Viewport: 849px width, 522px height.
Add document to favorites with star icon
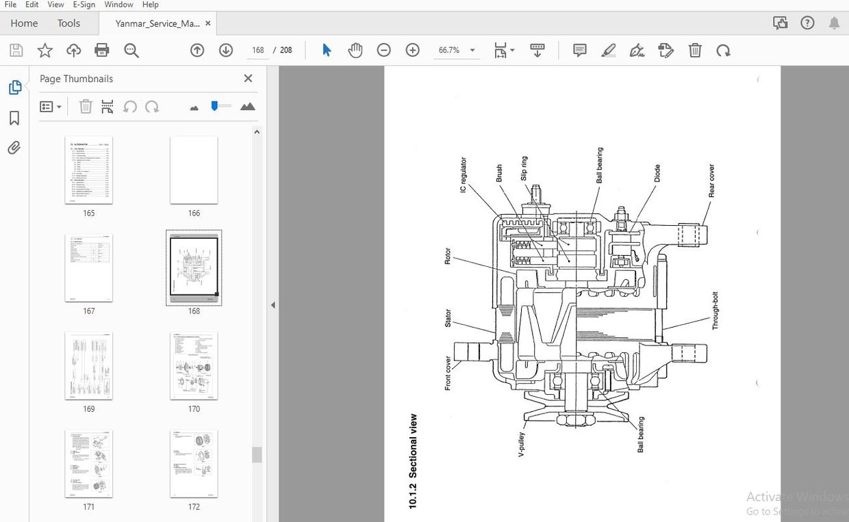(x=45, y=50)
